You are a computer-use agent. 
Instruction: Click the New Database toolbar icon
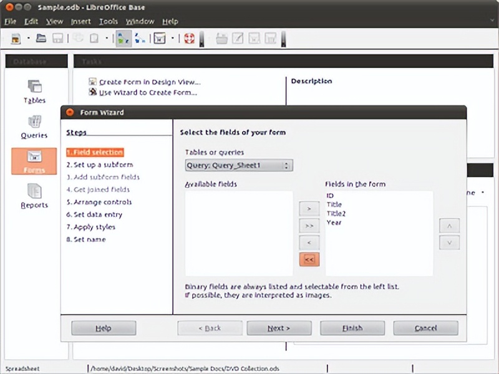coord(16,39)
